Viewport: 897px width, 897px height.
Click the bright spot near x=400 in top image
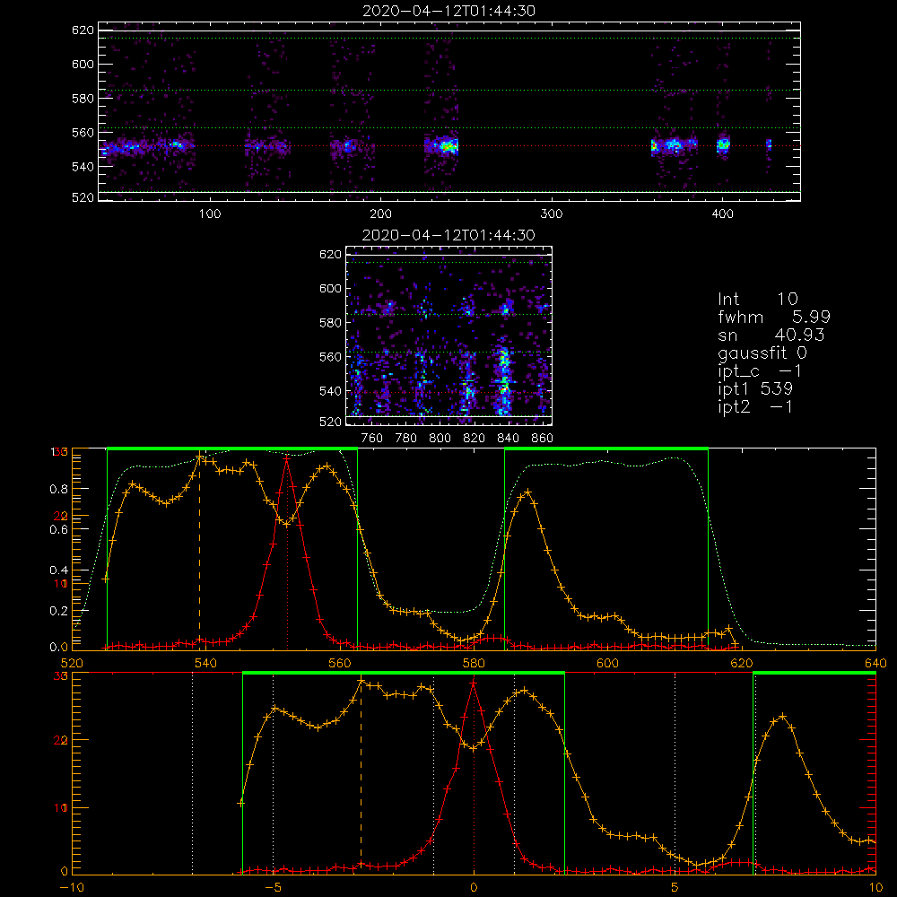pyautogui.click(x=723, y=144)
